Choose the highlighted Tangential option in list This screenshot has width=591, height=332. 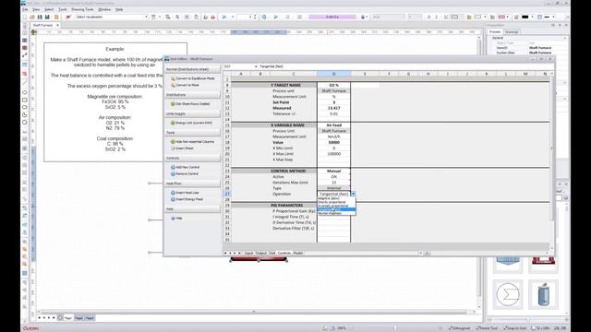[x=336, y=209]
